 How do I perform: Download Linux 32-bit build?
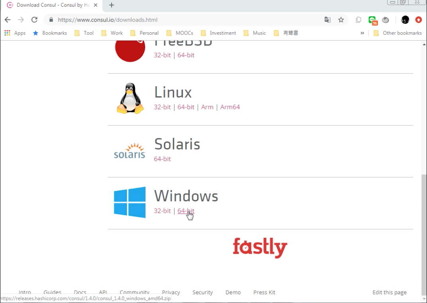[x=162, y=107]
